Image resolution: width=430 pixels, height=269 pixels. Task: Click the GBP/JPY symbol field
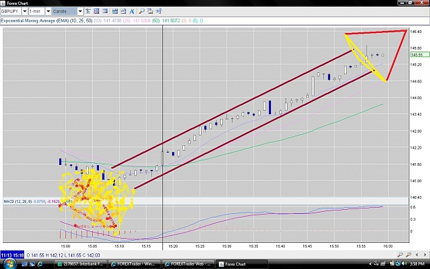[x=11, y=11]
